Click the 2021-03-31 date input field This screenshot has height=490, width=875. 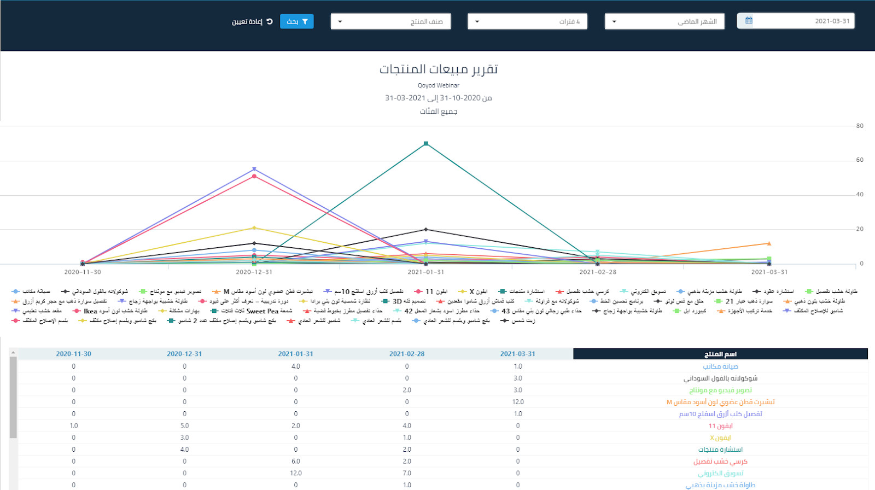pyautogui.click(x=803, y=21)
